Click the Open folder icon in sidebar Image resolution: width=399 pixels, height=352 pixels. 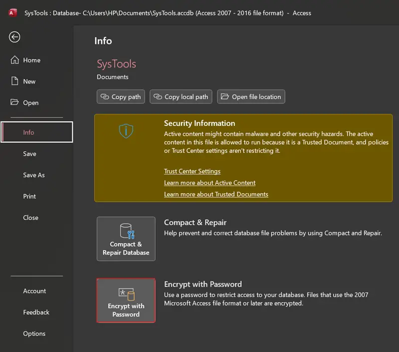coord(14,102)
